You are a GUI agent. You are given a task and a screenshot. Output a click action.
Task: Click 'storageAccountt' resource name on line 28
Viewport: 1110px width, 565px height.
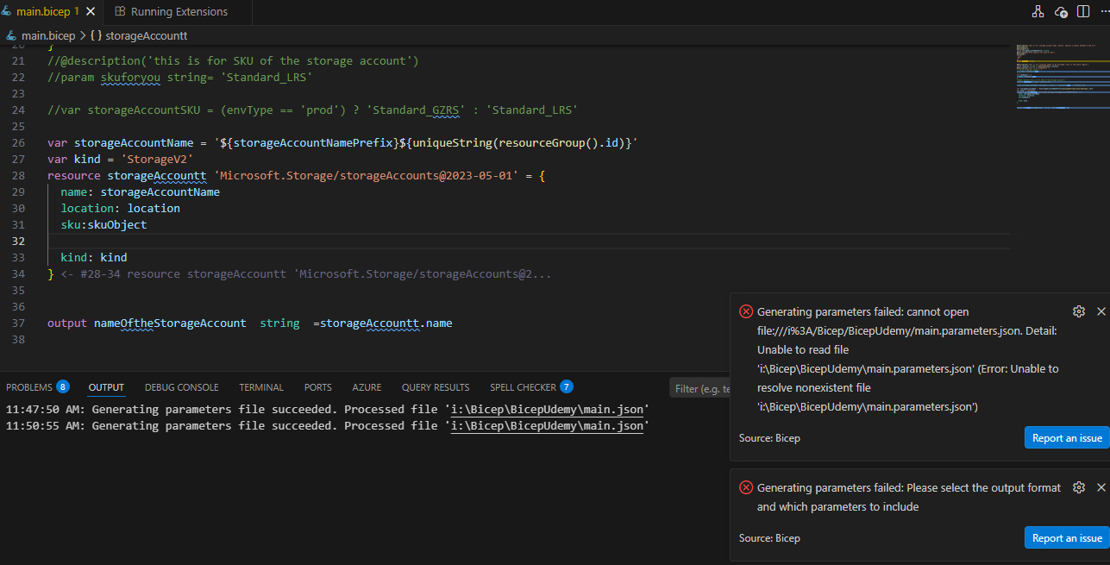[x=157, y=176]
